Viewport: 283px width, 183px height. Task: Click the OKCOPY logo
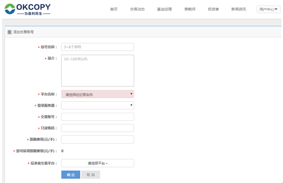[27, 9]
